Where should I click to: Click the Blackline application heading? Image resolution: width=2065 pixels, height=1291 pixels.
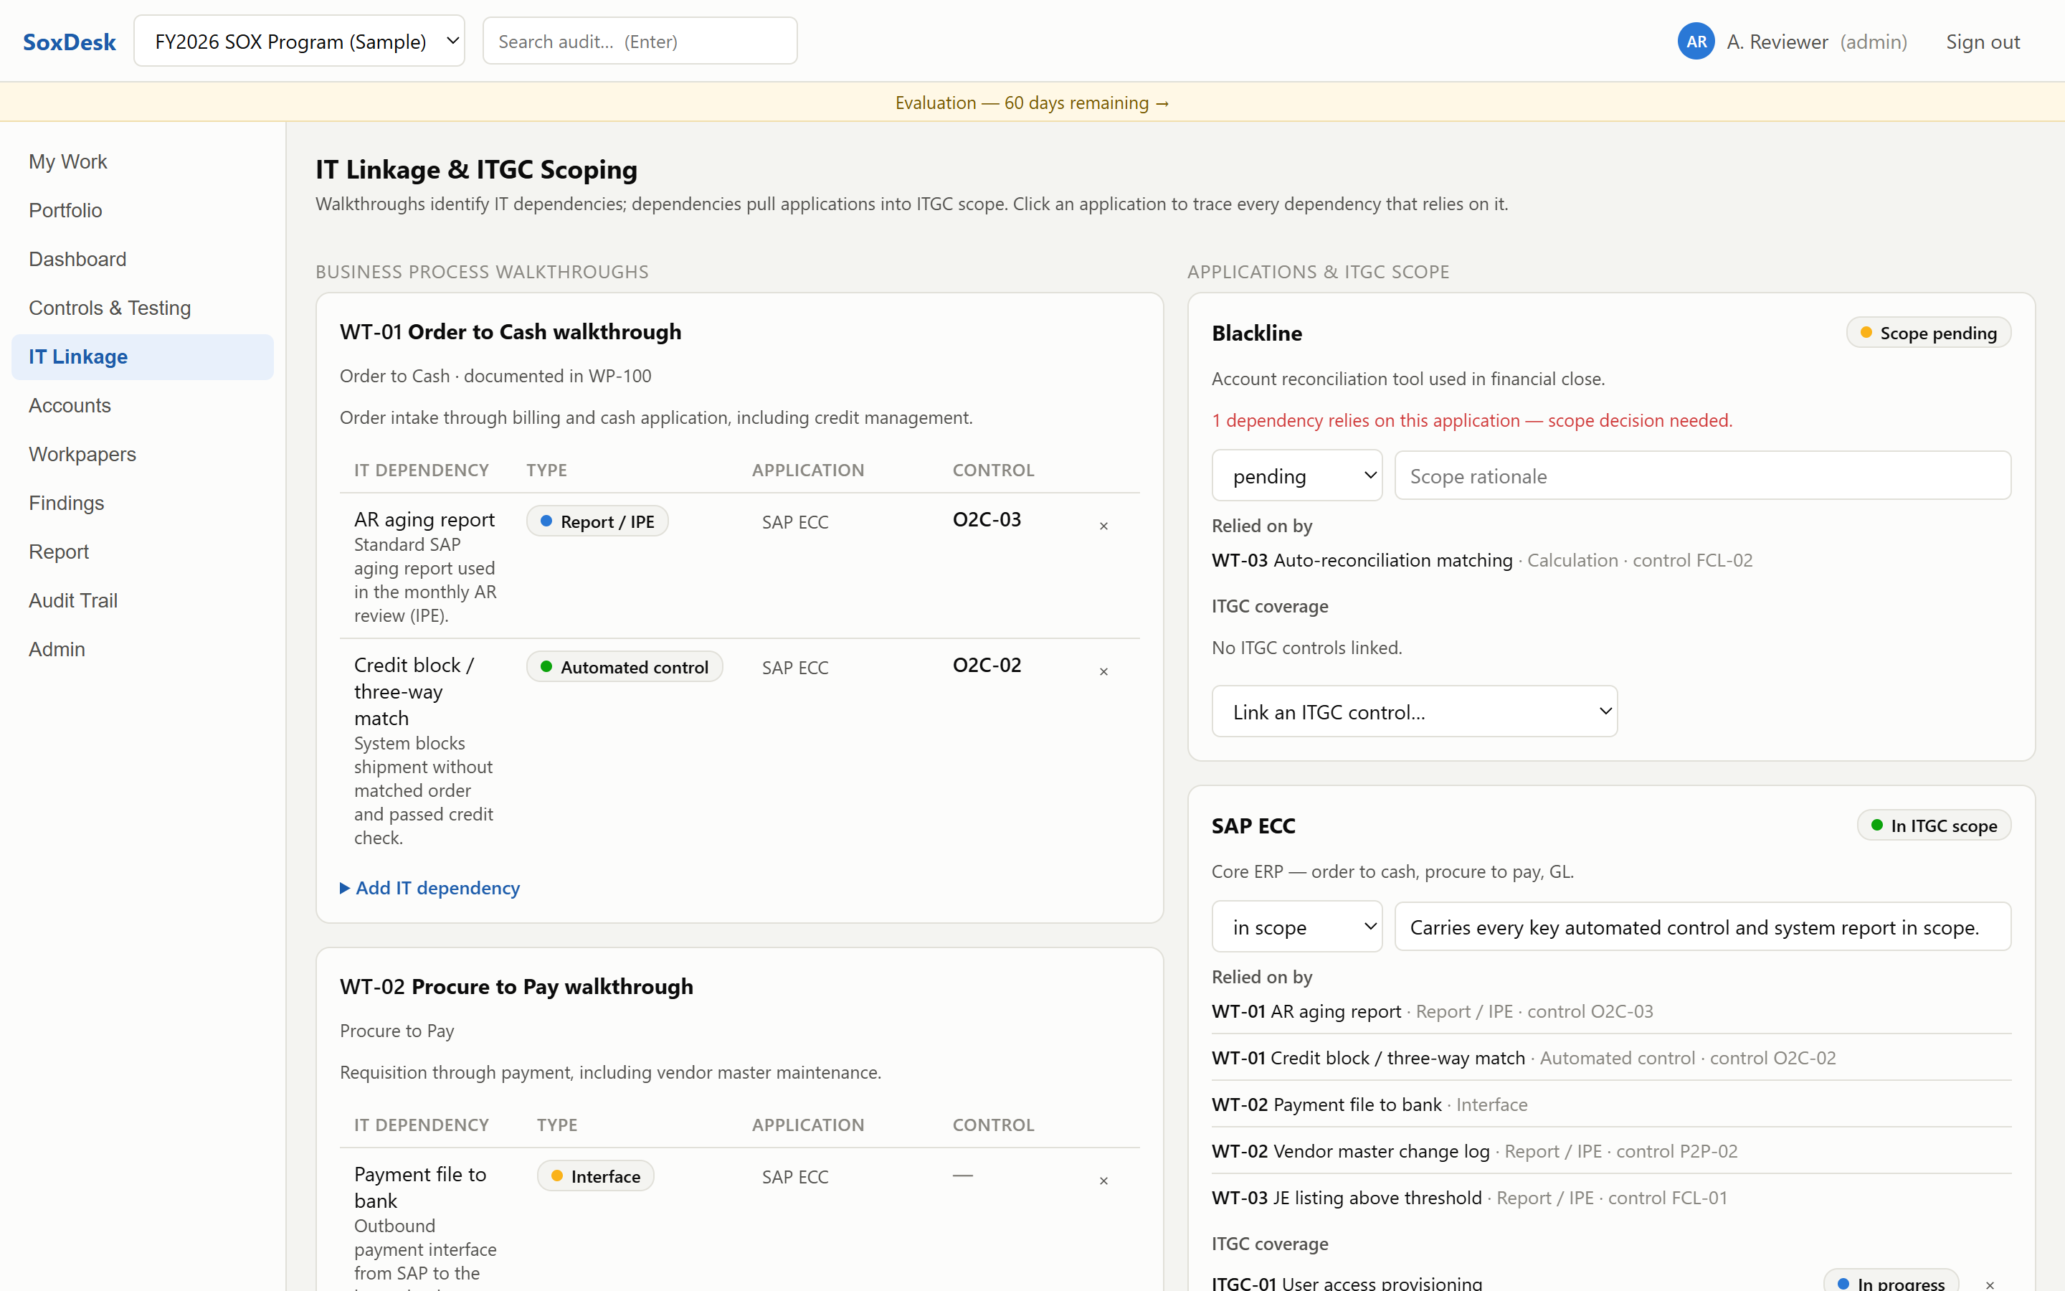(1257, 333)
